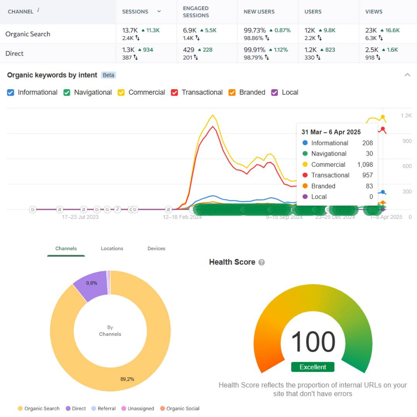417x417 pixels.
Task: Click comparison arrows icon beside 98.86% new users
Action: pyautogui.click(x=267, y=38)
